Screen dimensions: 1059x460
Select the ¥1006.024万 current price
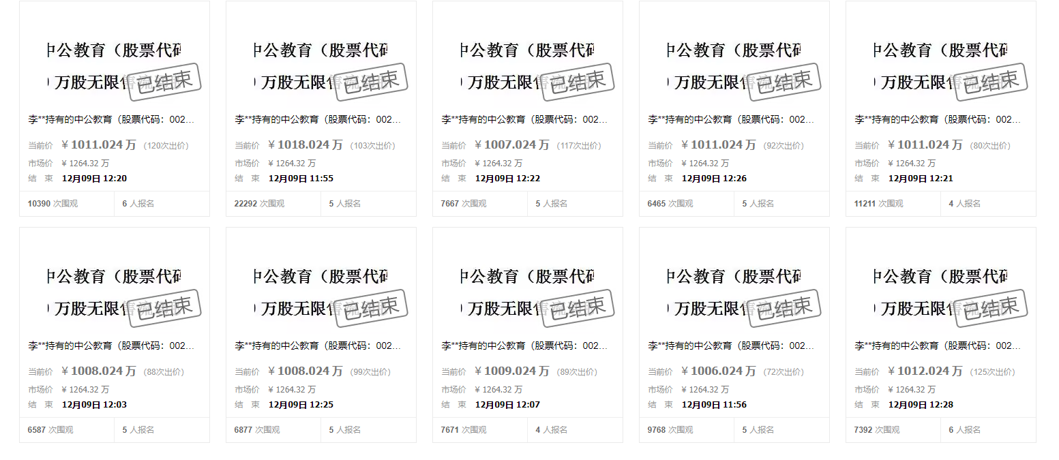[719, 371]
